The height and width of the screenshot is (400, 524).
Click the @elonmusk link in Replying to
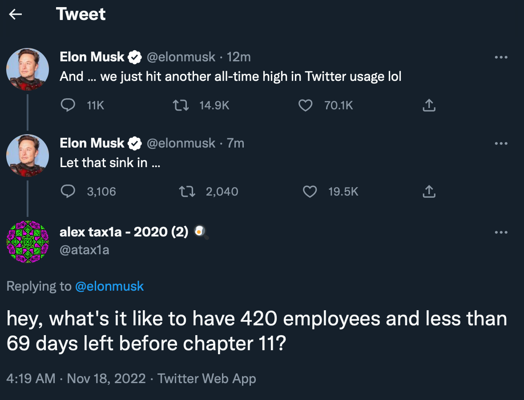pos(109,286)
